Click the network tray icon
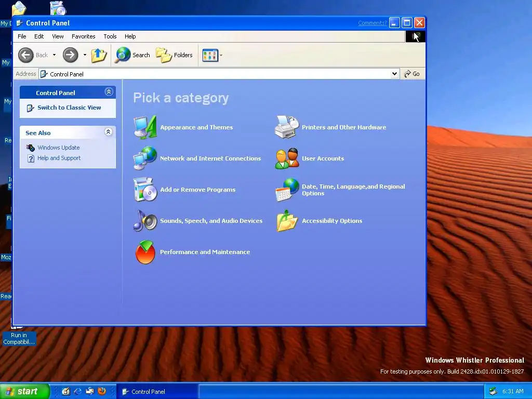This screenshot has width=532, height=399. (x=494, y=392)
